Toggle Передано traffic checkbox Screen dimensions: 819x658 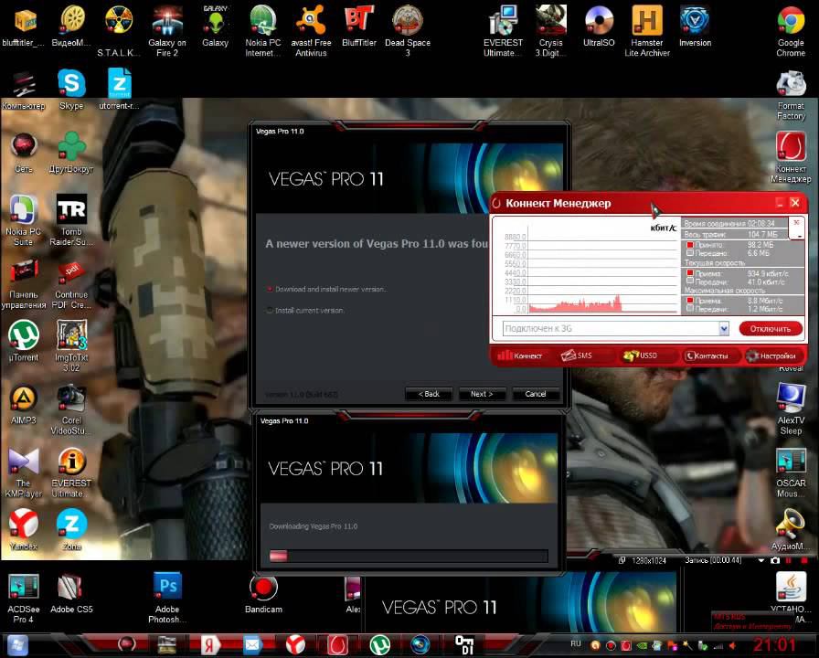pos(690,253)
